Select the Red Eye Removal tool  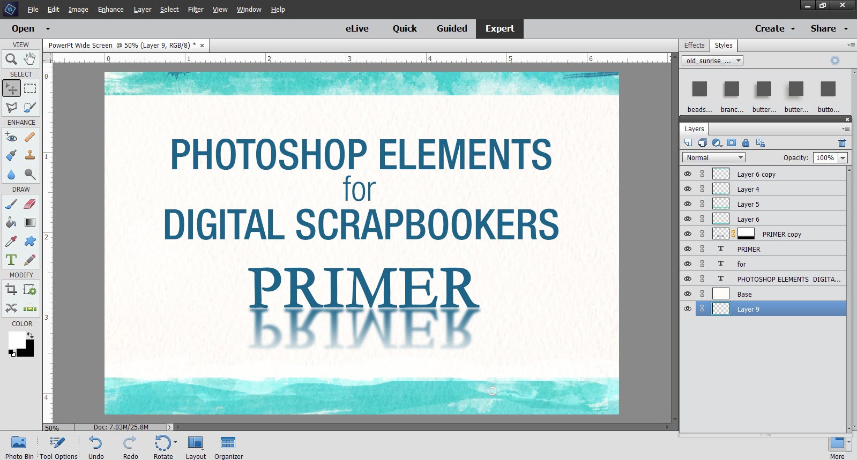11,137
